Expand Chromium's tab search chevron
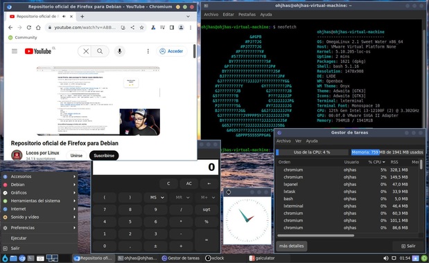The height and width of the screenshot is (263, 429). (188, 17)
